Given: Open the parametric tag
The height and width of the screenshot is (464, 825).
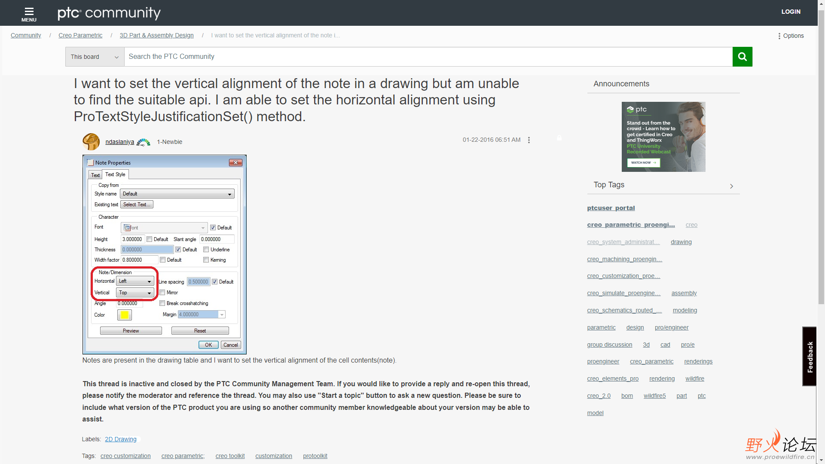Looking at the screenshot, I should click(601, 327).
